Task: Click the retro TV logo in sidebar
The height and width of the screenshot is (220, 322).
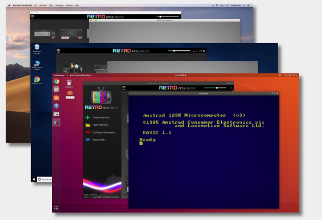Action: click(101, 96)
